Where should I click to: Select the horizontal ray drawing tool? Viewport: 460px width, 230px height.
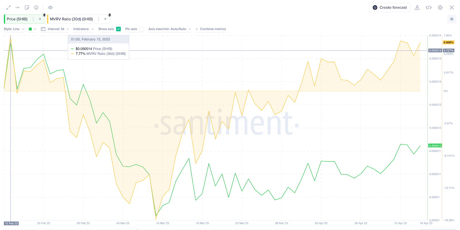pos(18,7)
